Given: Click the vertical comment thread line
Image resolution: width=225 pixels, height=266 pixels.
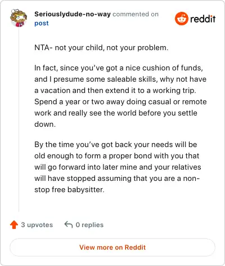Looking at the screenshot, I should tap(19, 119).
